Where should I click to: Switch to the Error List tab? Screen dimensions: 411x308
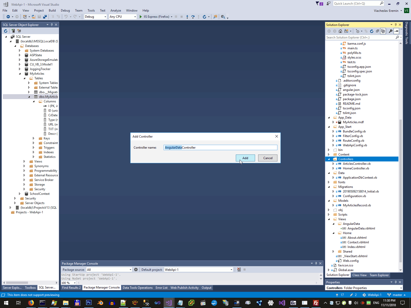click(x=162, y=288)
